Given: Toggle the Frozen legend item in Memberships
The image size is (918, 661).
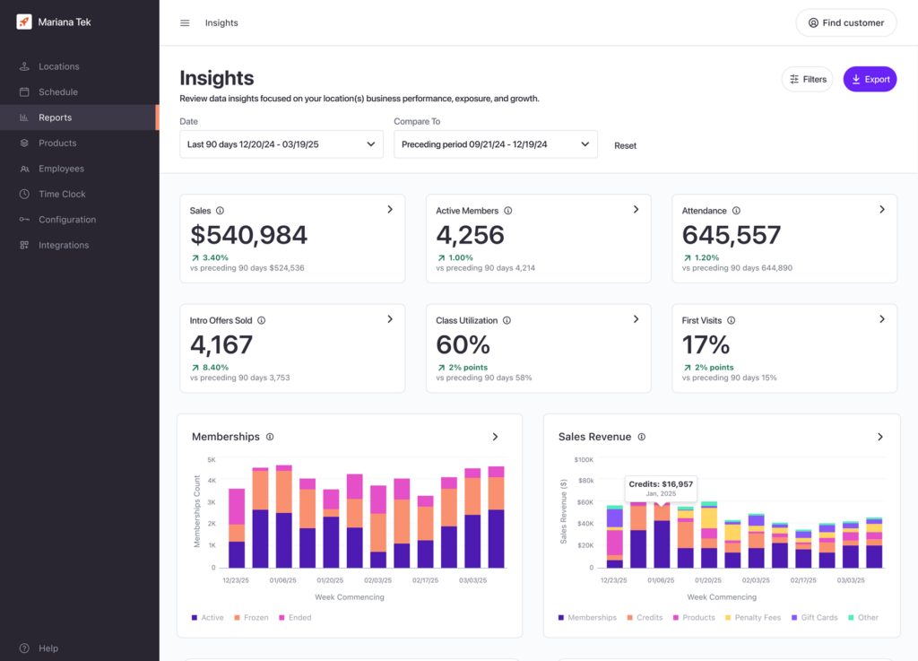Looking at the screenshot, I should point(250,618).
